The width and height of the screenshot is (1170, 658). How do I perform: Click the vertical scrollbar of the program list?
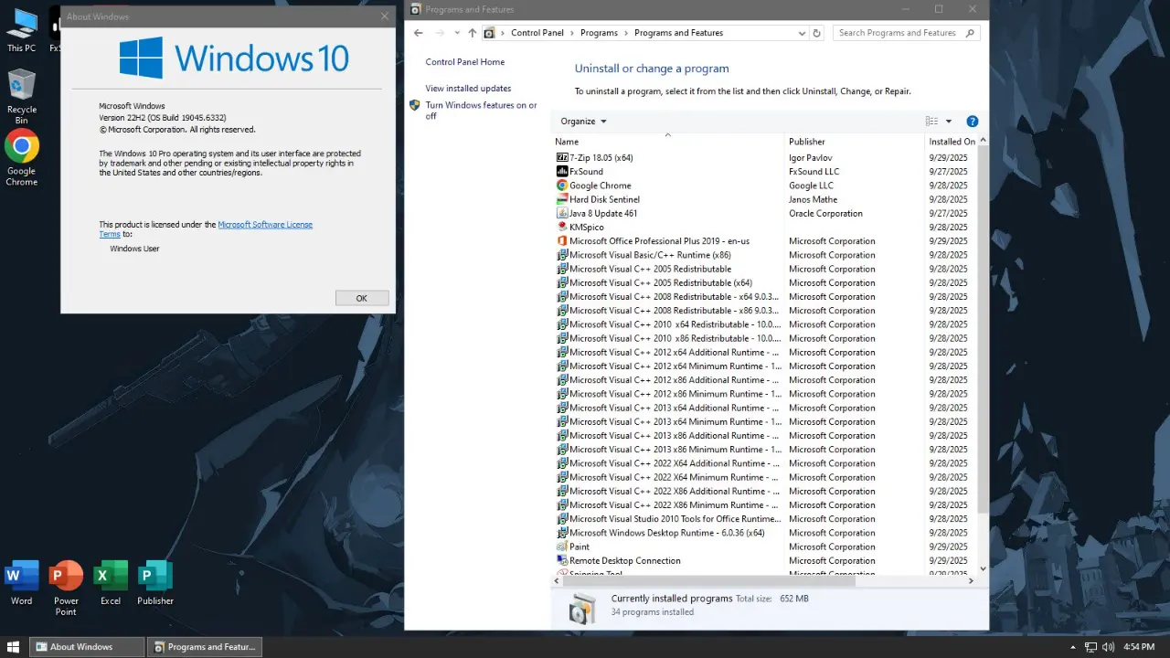pos(983,329)
